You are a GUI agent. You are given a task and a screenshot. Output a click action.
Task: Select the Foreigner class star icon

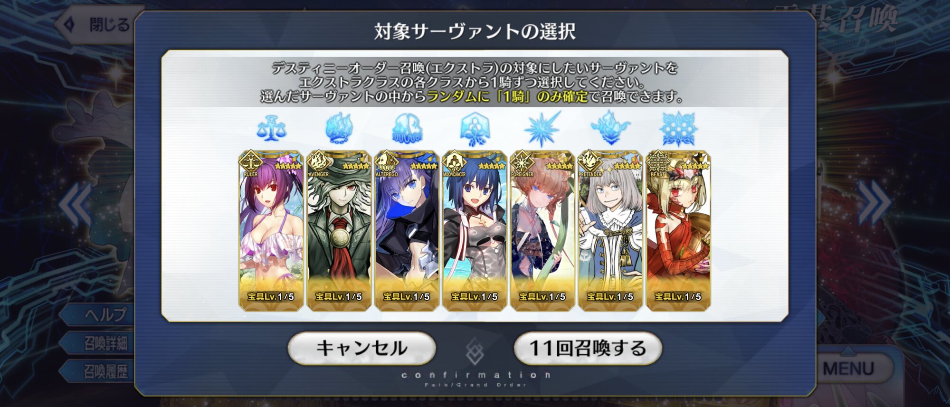point(542,129)
